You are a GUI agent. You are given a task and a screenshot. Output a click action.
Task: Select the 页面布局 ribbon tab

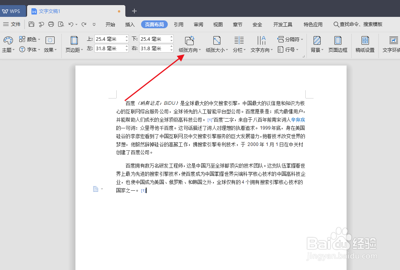pos(154,24)
